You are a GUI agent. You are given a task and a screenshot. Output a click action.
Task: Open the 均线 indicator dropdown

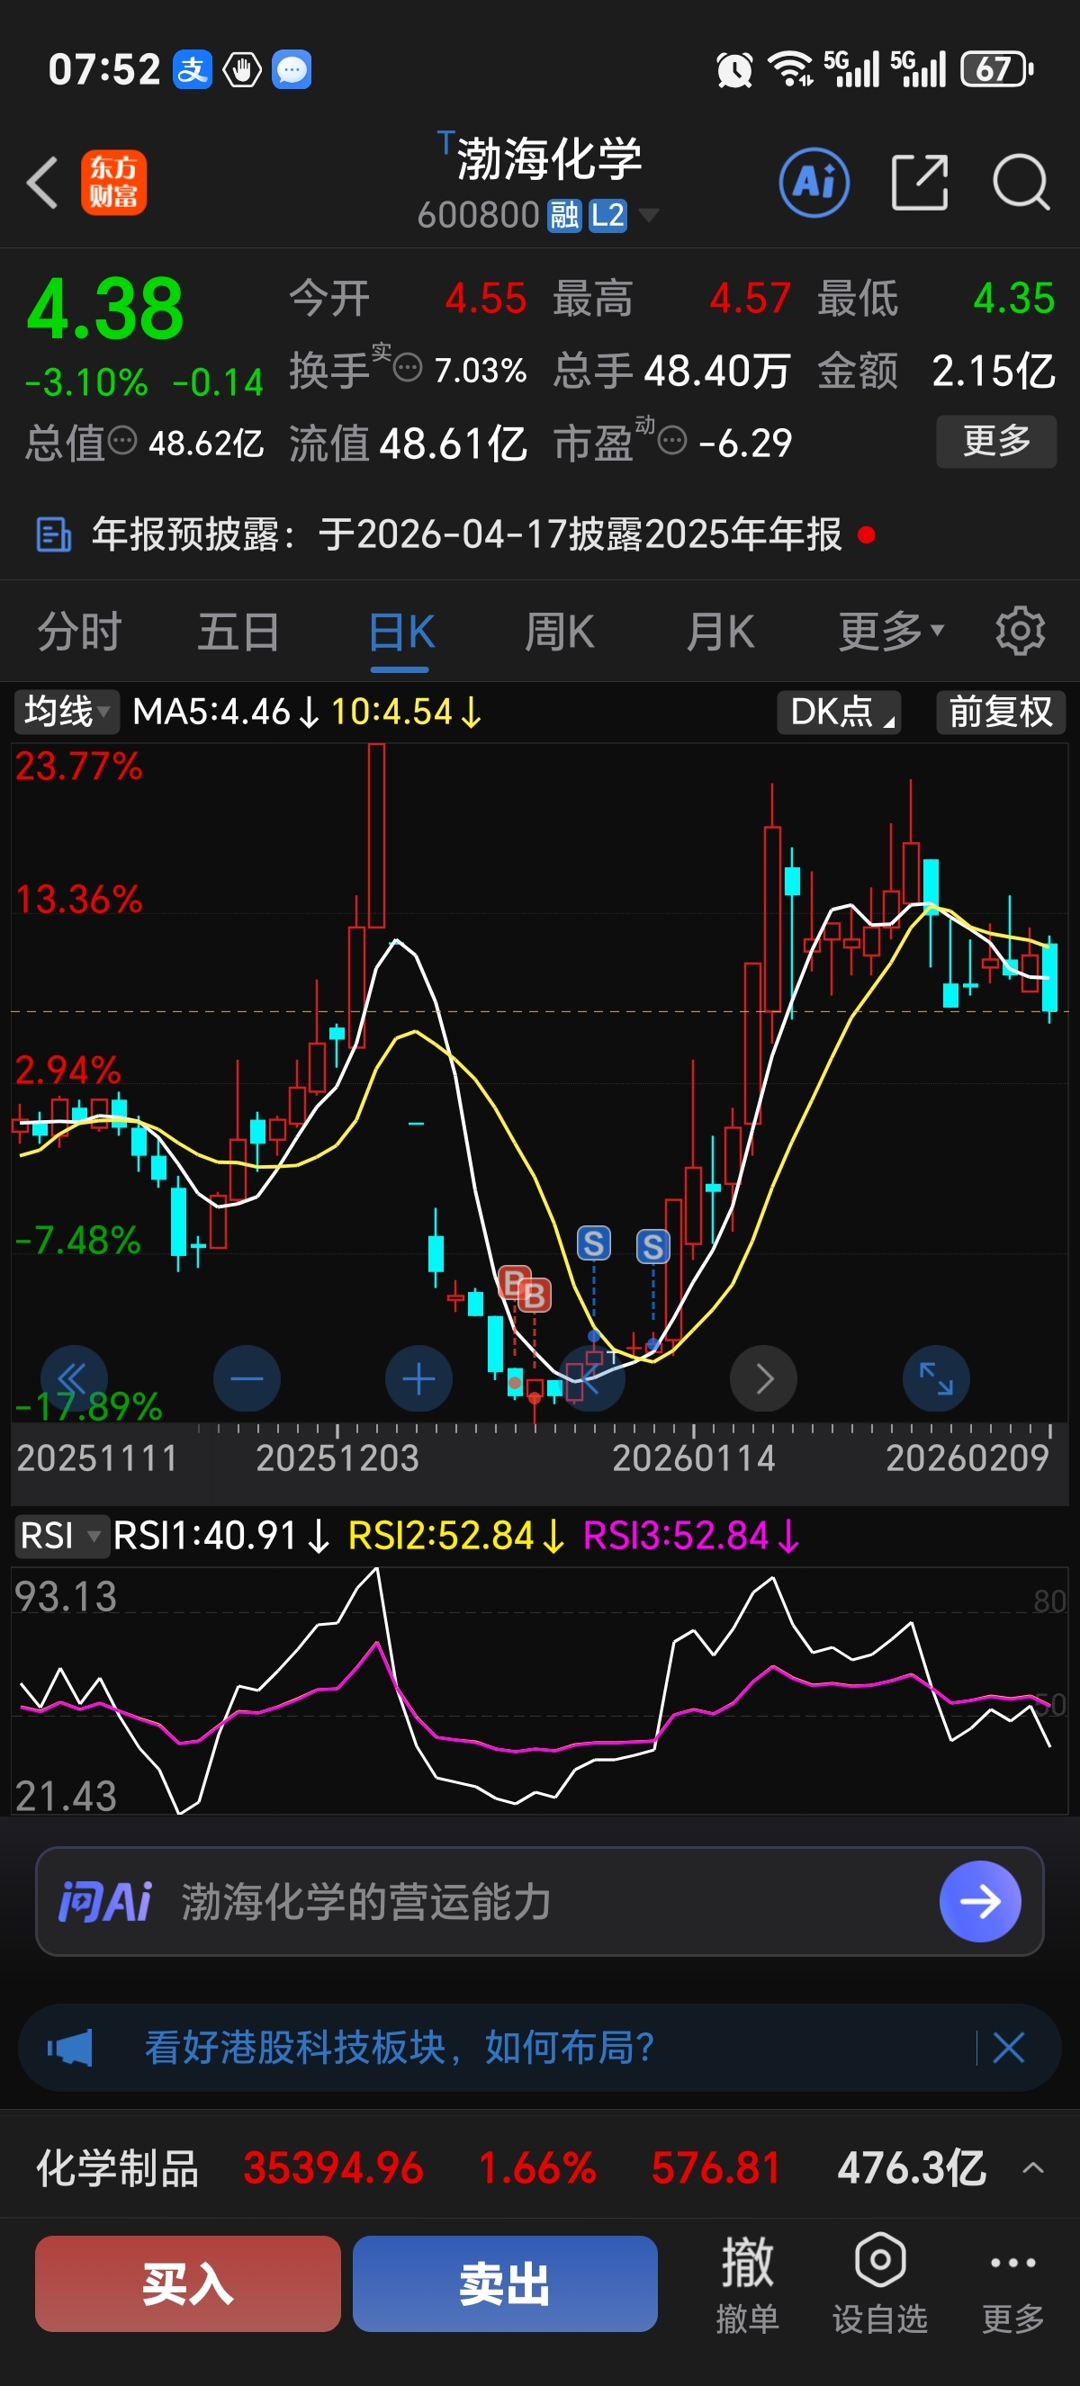(67, 712)
